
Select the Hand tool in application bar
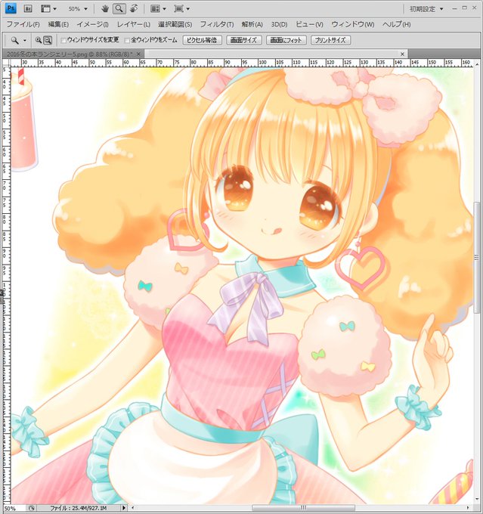(105, 9)
